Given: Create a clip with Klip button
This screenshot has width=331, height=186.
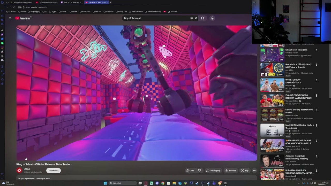Looking at the screenshot, I should [245, 171].
